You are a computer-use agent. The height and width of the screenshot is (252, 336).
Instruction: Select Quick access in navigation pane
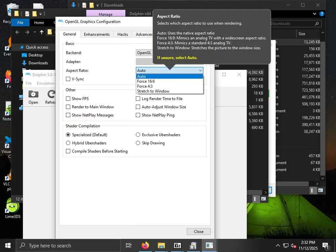point(34,47)
